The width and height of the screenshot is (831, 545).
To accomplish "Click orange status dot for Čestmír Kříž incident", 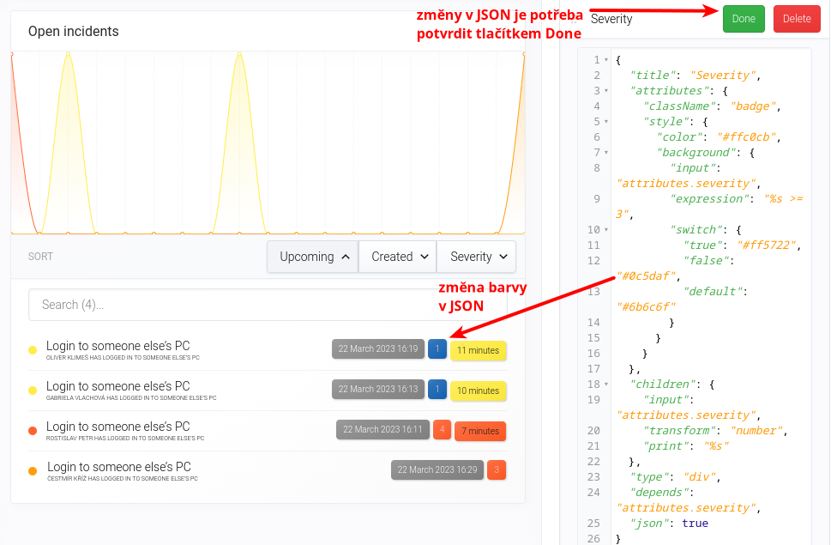I will tap(33, 471).
